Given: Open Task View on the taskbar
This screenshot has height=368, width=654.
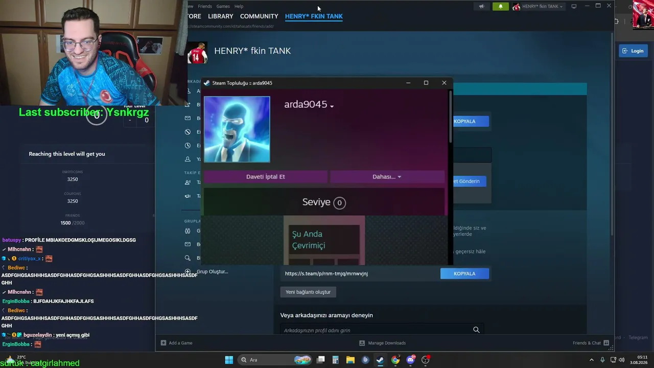Looking at the screenshot, I should coord(321,360).
